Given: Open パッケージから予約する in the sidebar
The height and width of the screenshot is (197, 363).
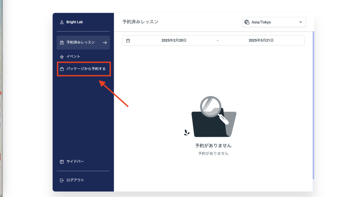Looking at the screenshot, I should (x=86, y=69).
